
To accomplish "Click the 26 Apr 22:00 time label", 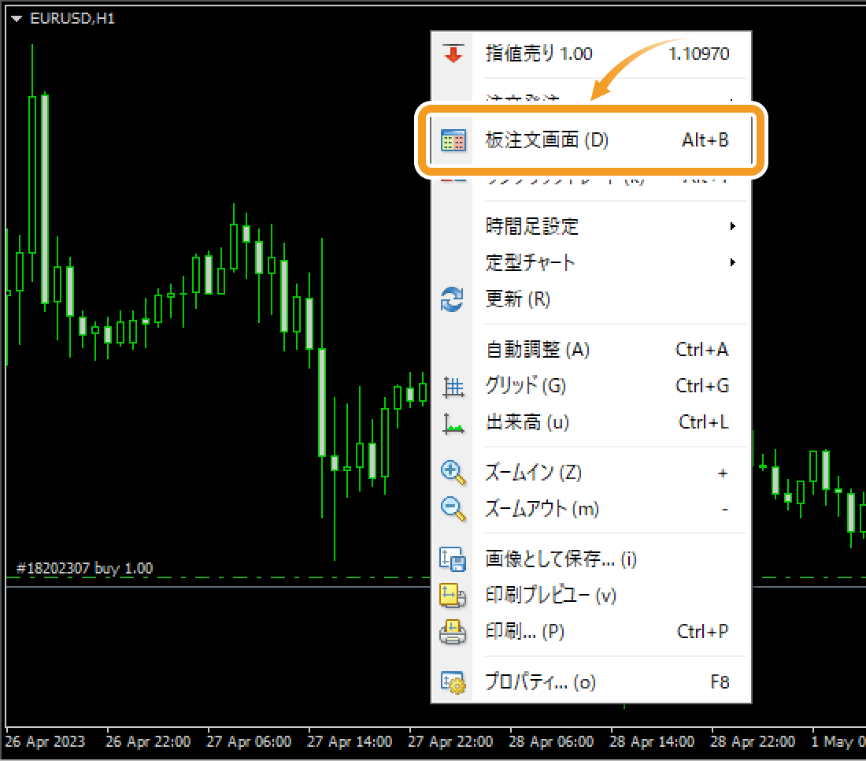I will click(x=148, y=741).
